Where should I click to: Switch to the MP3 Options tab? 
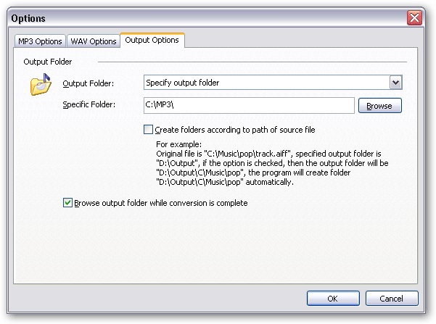(x=40, y=41)
